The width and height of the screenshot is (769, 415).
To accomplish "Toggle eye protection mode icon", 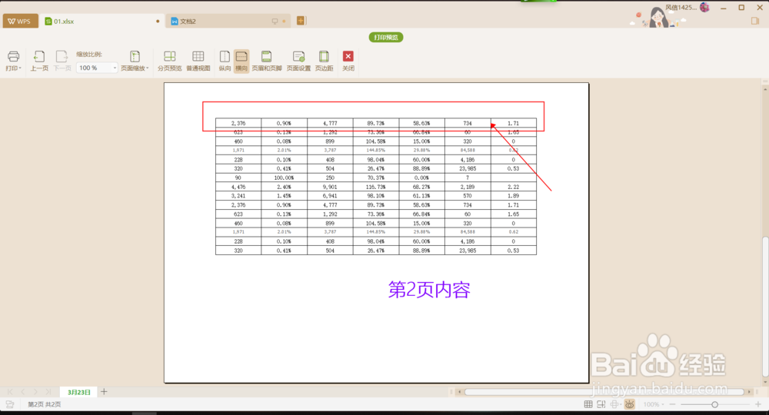I will (630, 404).
